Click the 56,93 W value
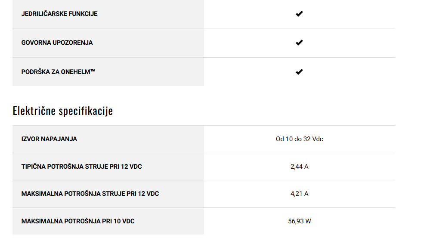 point(299,221)
